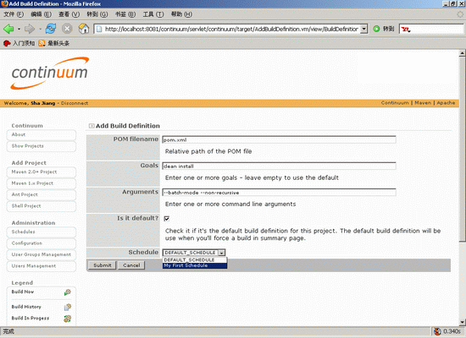Click the Stop loading icon
The width and height of the screenshot is (466, 338).
click(67, 29)
